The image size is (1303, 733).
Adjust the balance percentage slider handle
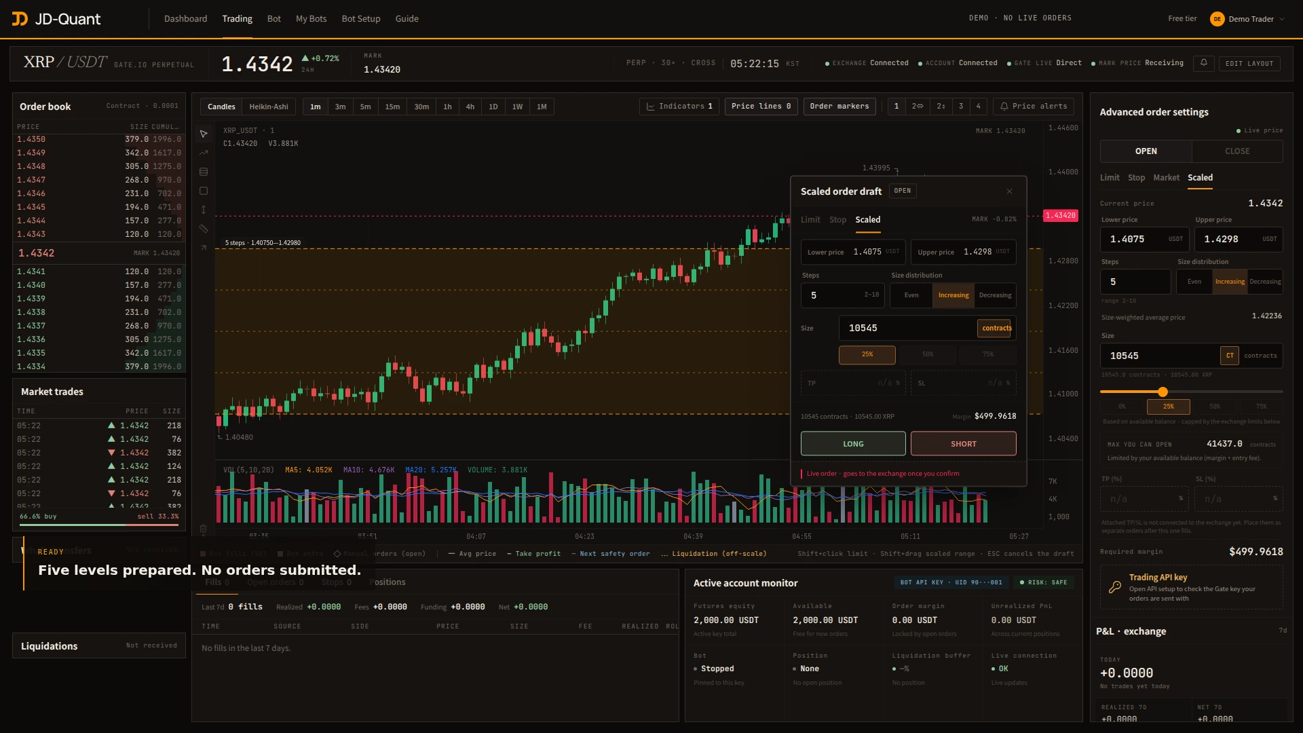1163,392
